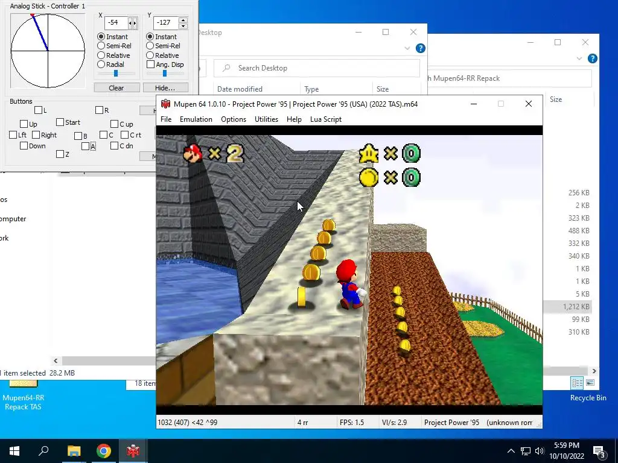Screen dimensions: 618x463
Task: Click the Mupen 64 title bar icon
Action: 165,104
